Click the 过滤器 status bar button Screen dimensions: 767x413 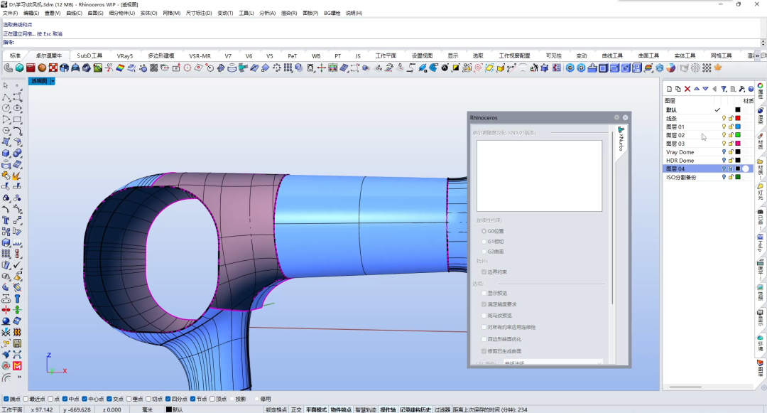pos(442,409)
